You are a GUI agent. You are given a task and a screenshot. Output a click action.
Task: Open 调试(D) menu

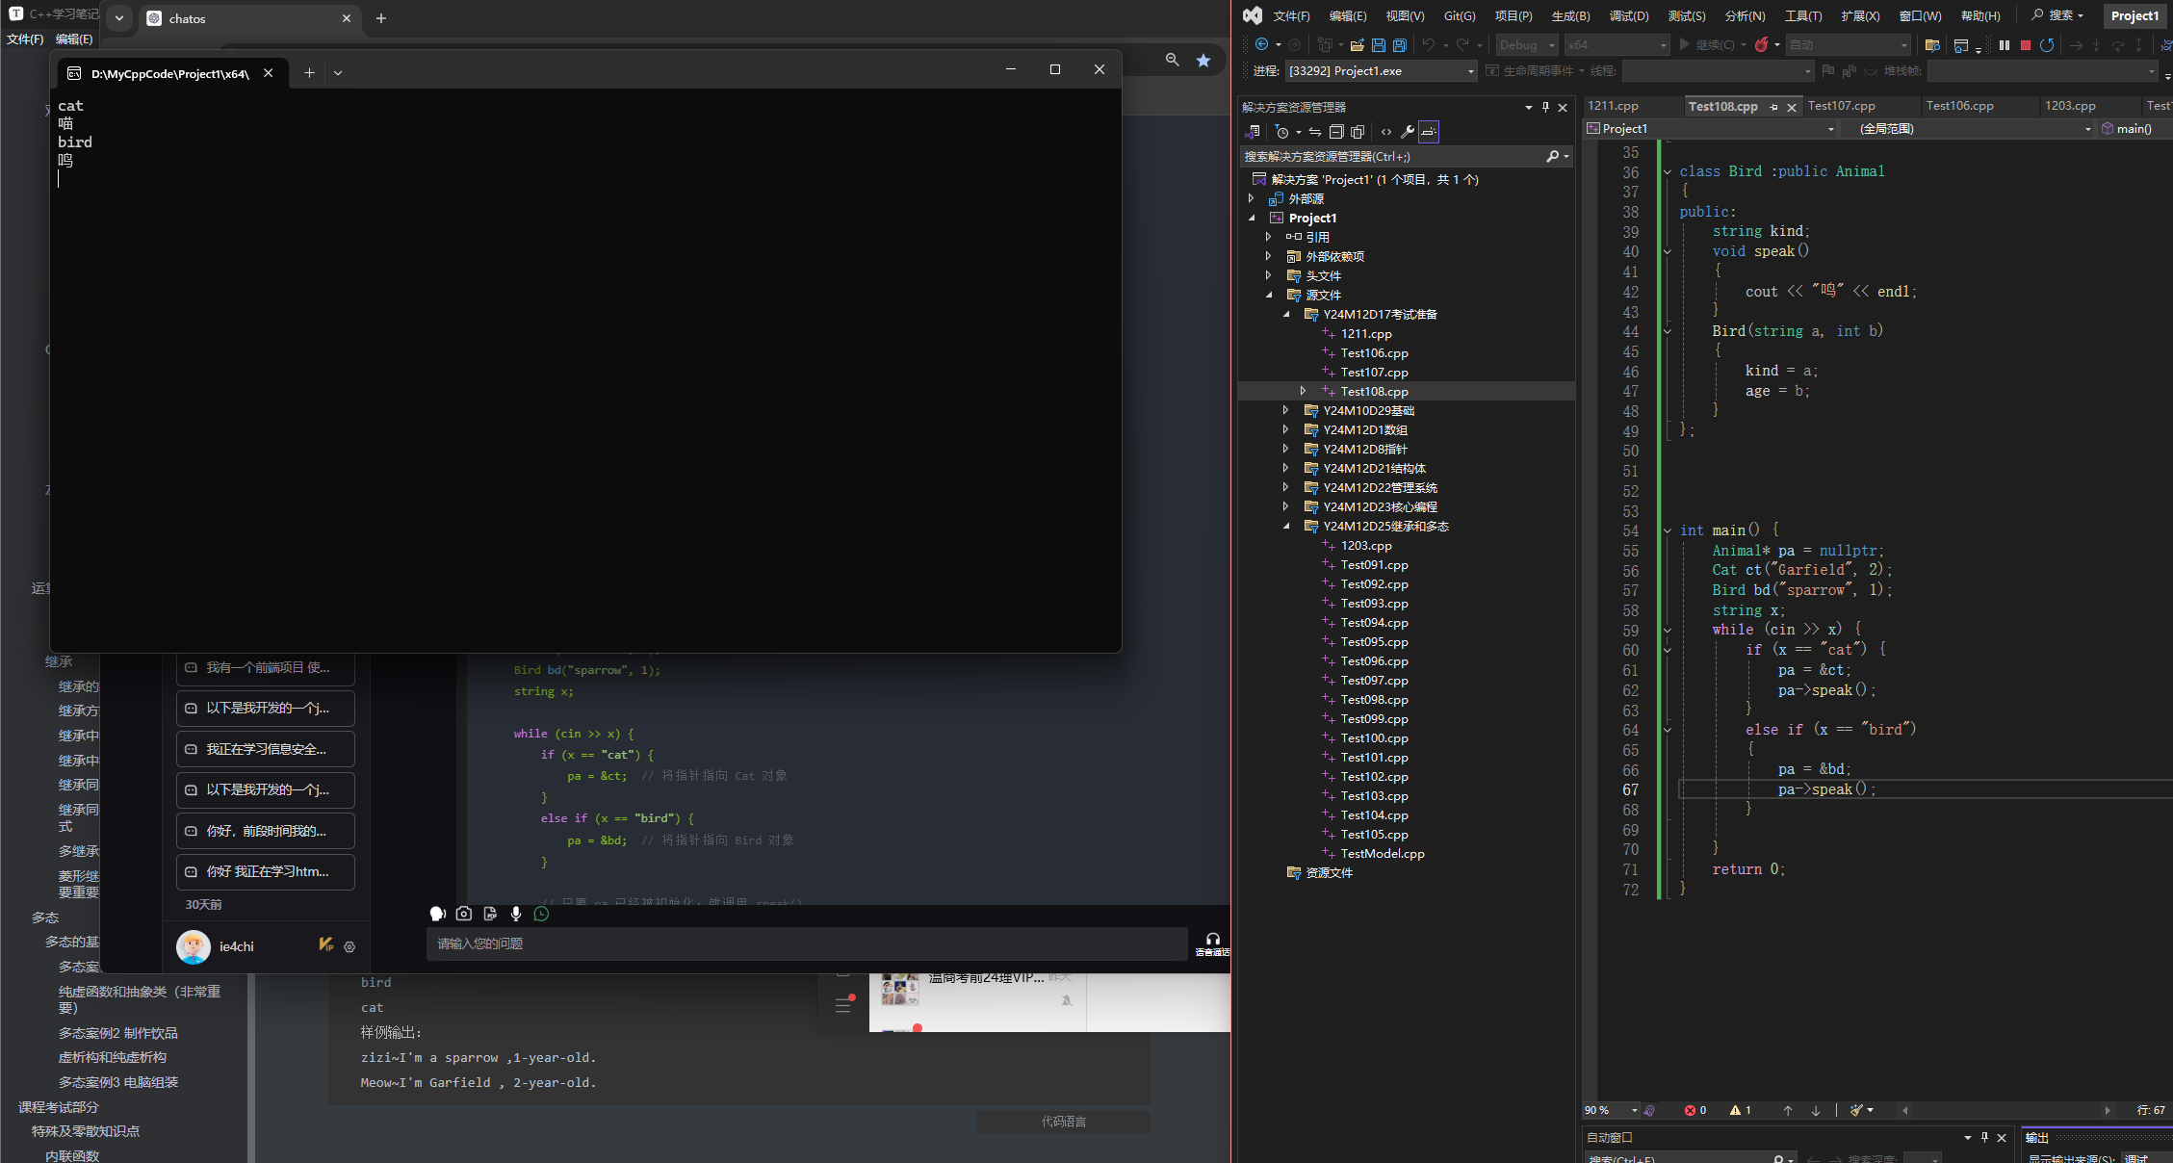[1628, 15]
